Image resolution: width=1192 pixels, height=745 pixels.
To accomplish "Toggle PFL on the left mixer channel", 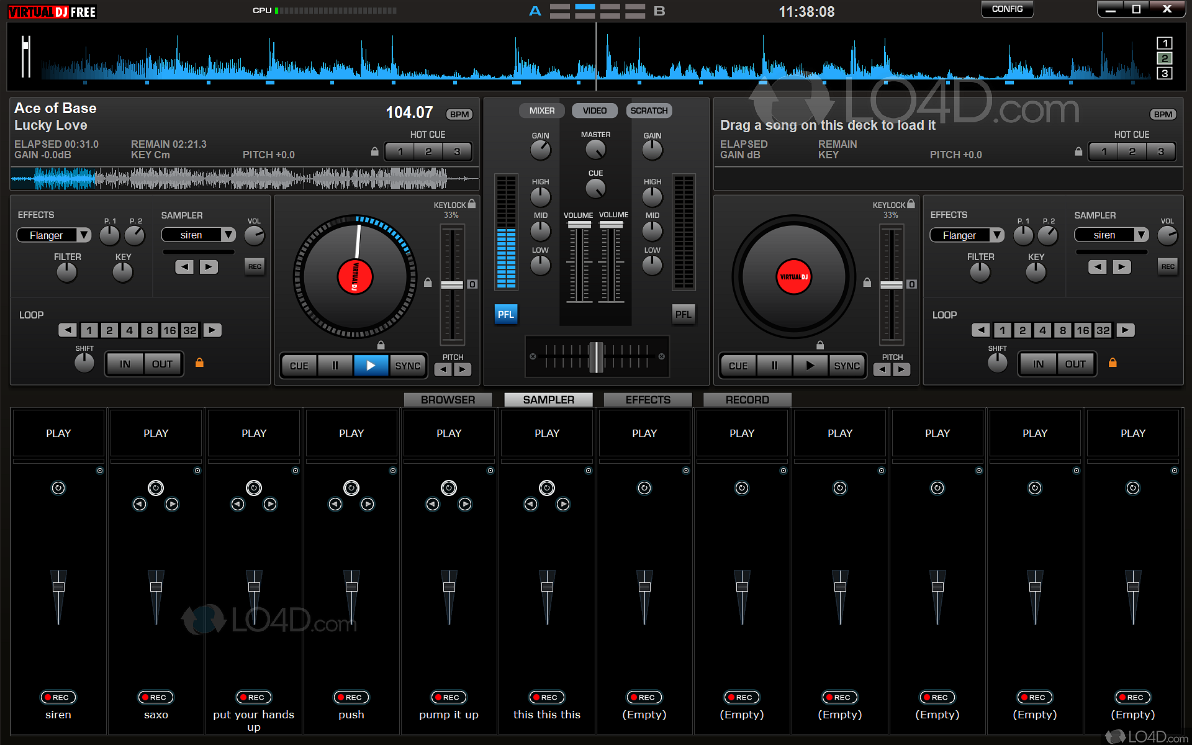I will (506, 314).
